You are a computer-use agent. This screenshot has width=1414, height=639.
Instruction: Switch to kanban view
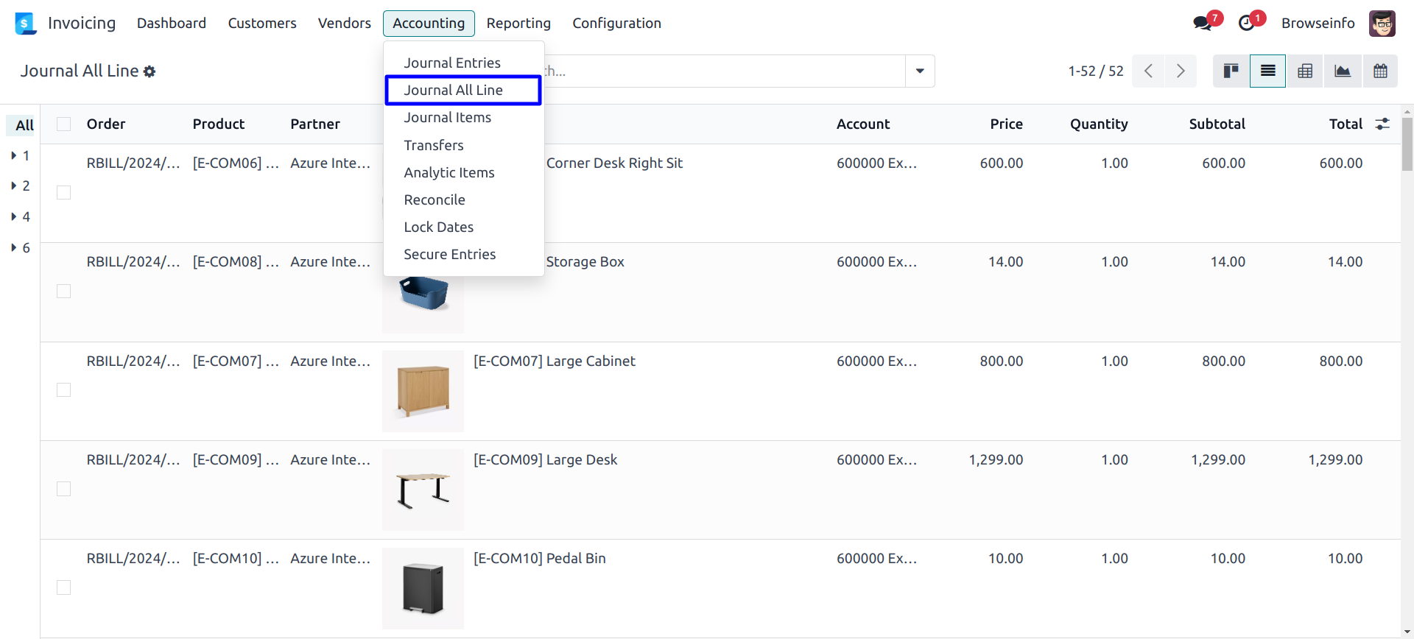tap(1231, 71)
